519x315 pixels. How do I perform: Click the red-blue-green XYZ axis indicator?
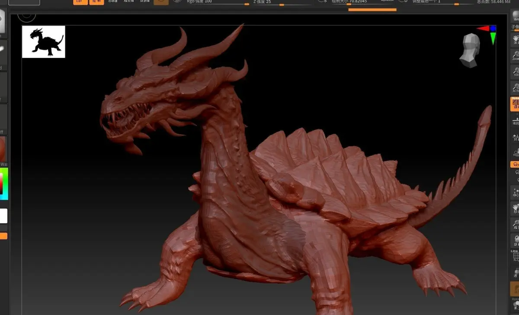coord(487,35)
